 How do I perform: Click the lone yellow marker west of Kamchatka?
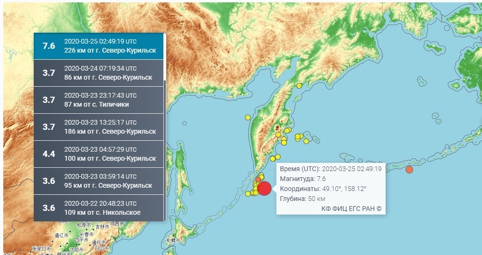(x=248, y=118)
